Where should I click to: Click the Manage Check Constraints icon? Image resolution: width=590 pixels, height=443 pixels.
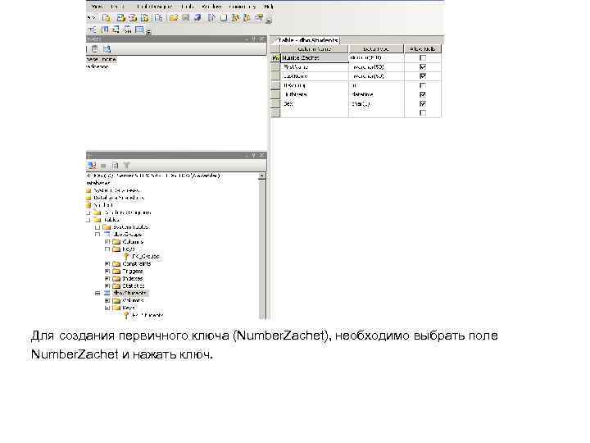tap(139, 30)
